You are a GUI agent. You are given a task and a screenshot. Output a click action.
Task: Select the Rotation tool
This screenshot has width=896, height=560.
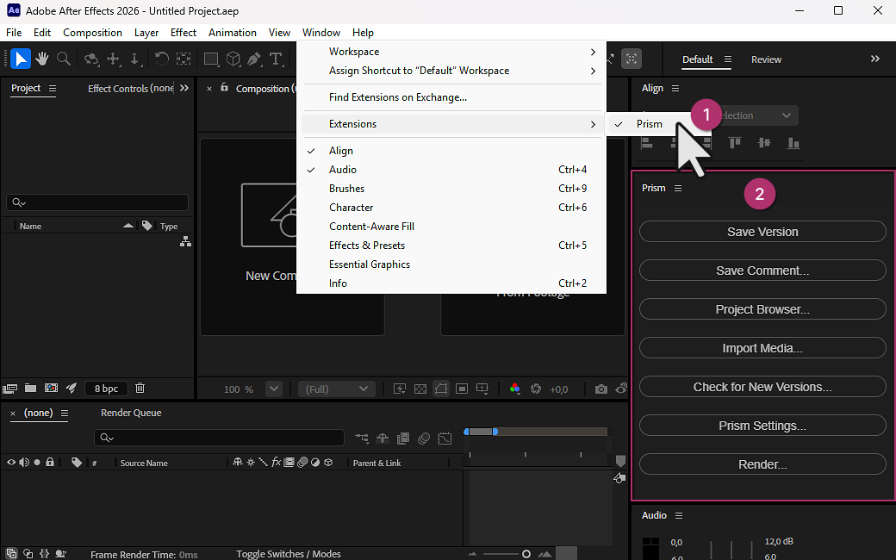[162, 59]
